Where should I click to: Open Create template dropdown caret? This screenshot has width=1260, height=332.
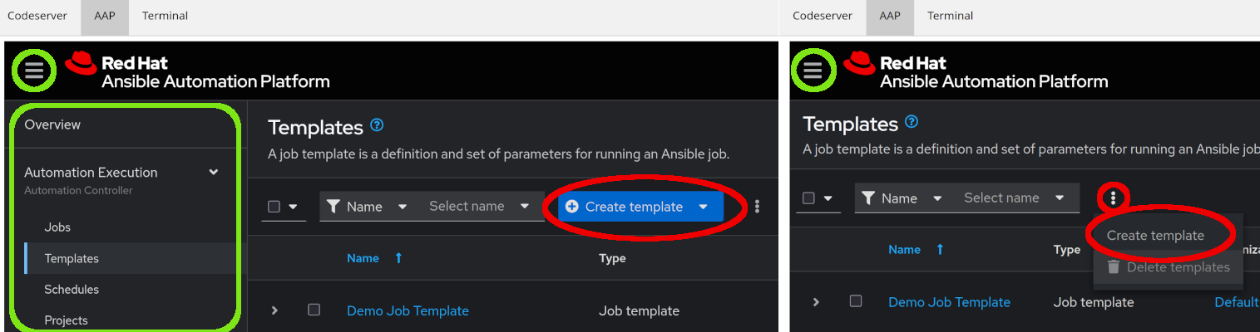tap(704, 207)
